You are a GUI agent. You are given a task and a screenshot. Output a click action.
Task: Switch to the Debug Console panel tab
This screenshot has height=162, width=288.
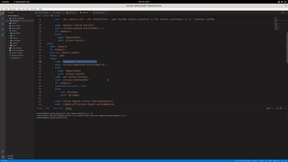(x=58, y=108)
